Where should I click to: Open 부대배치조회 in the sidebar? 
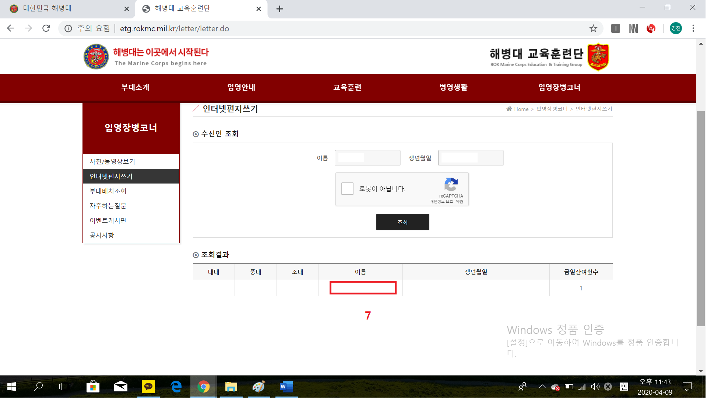(108, 191)
